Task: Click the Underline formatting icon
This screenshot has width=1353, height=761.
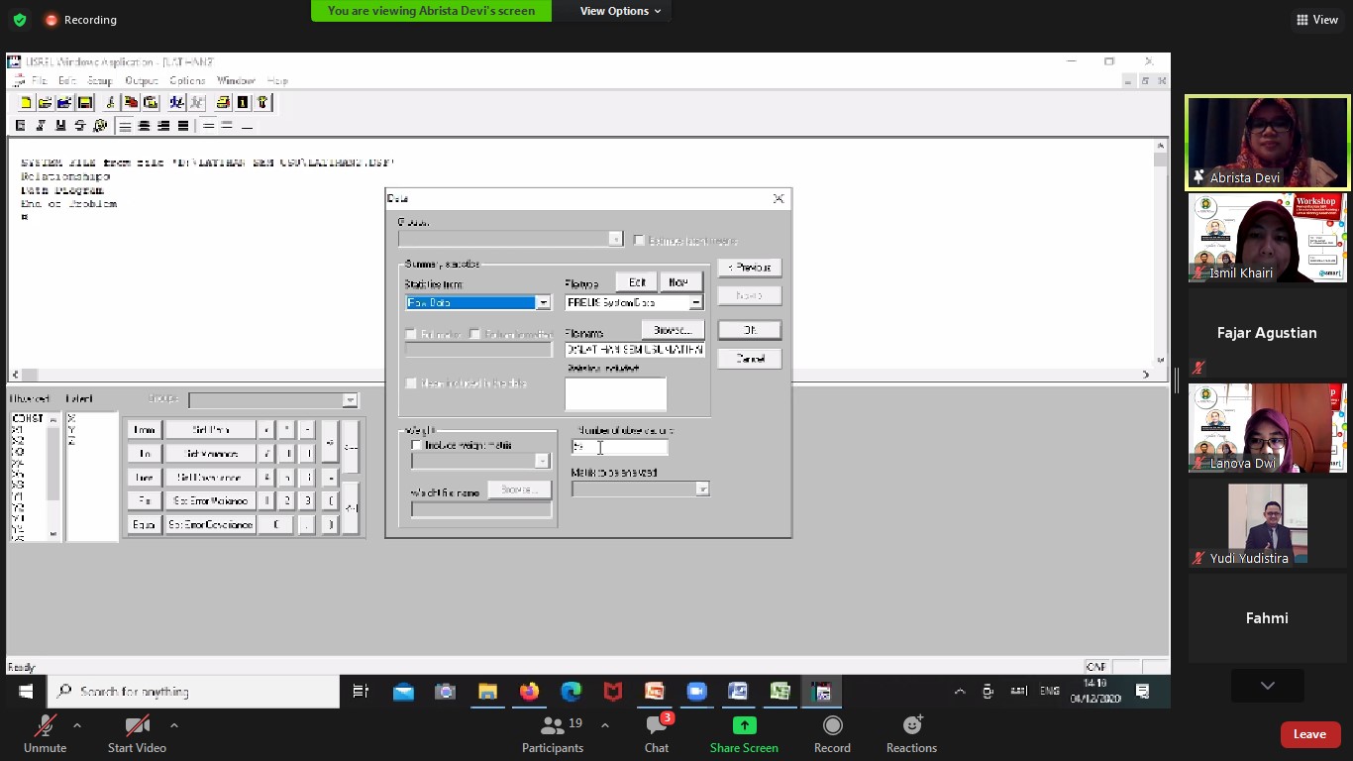Action: (x=60, y=126)
